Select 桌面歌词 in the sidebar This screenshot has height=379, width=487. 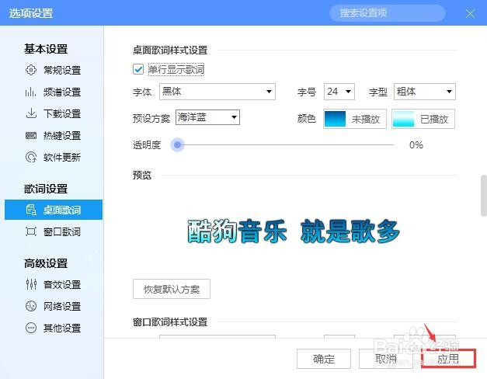point(54,210)
